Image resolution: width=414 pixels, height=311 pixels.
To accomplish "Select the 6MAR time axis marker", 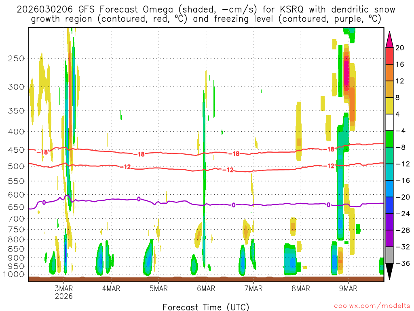I will (206, 288).
